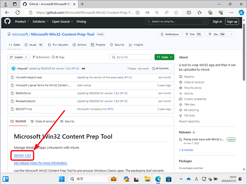Open a new browser tab

click(82, 4)
